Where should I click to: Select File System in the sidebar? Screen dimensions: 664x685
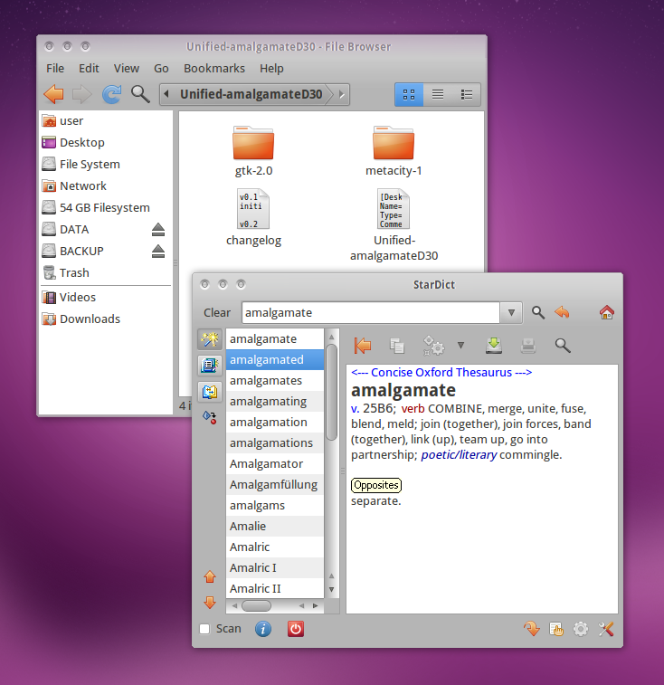(x=106, y=165)
